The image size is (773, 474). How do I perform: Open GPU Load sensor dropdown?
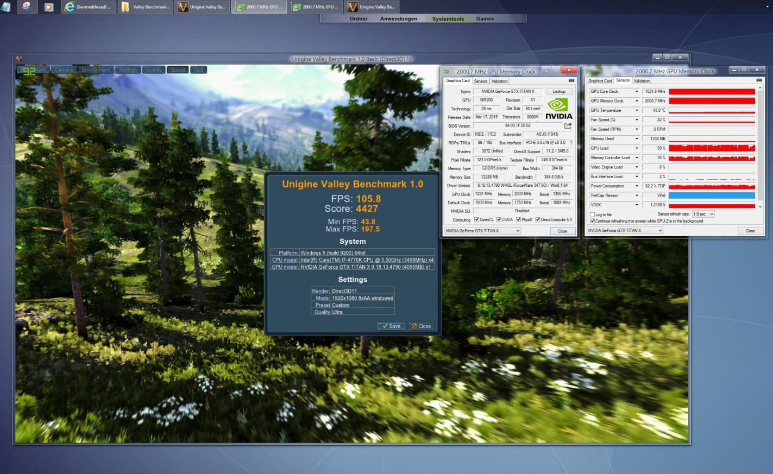click(637, 148)
